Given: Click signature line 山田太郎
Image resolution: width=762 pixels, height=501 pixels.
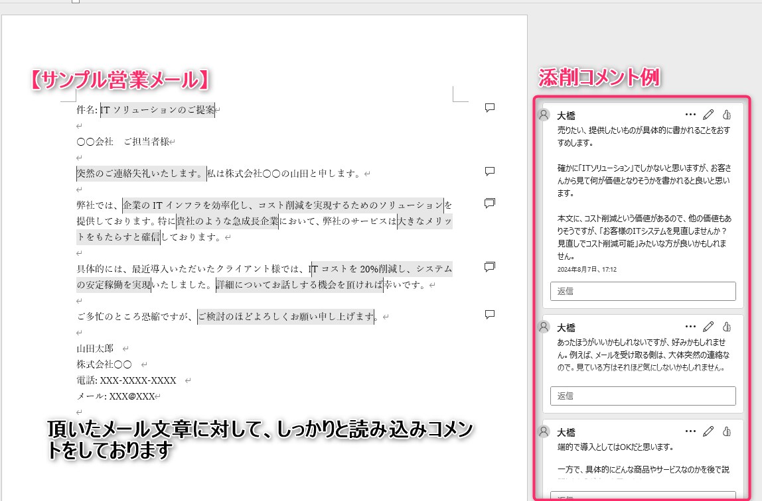Looking at the screenshot, I should coord(95,348).
